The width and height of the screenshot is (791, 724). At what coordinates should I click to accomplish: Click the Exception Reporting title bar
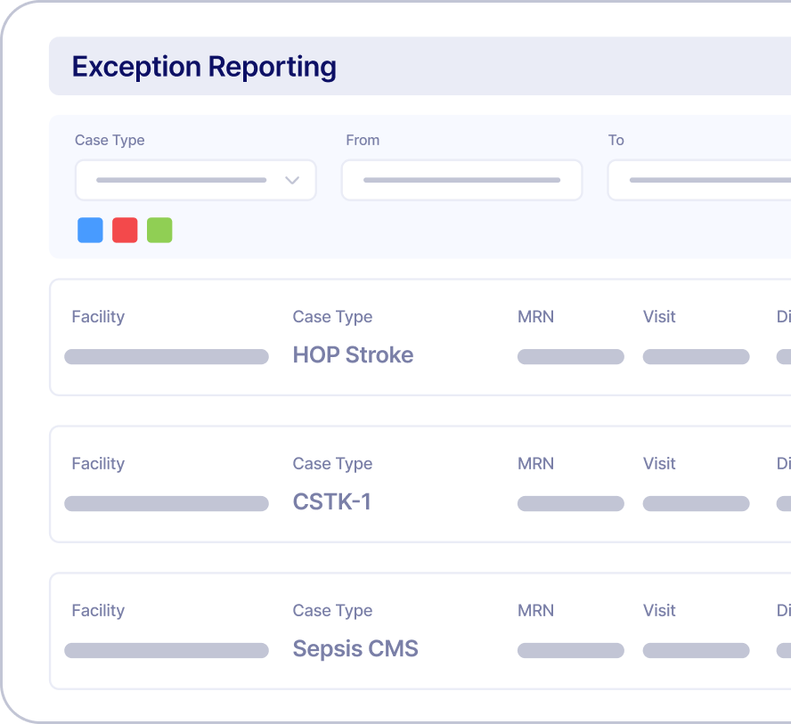[205, 66]
